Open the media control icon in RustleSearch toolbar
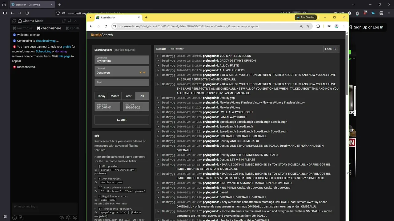 coord(329,26)
